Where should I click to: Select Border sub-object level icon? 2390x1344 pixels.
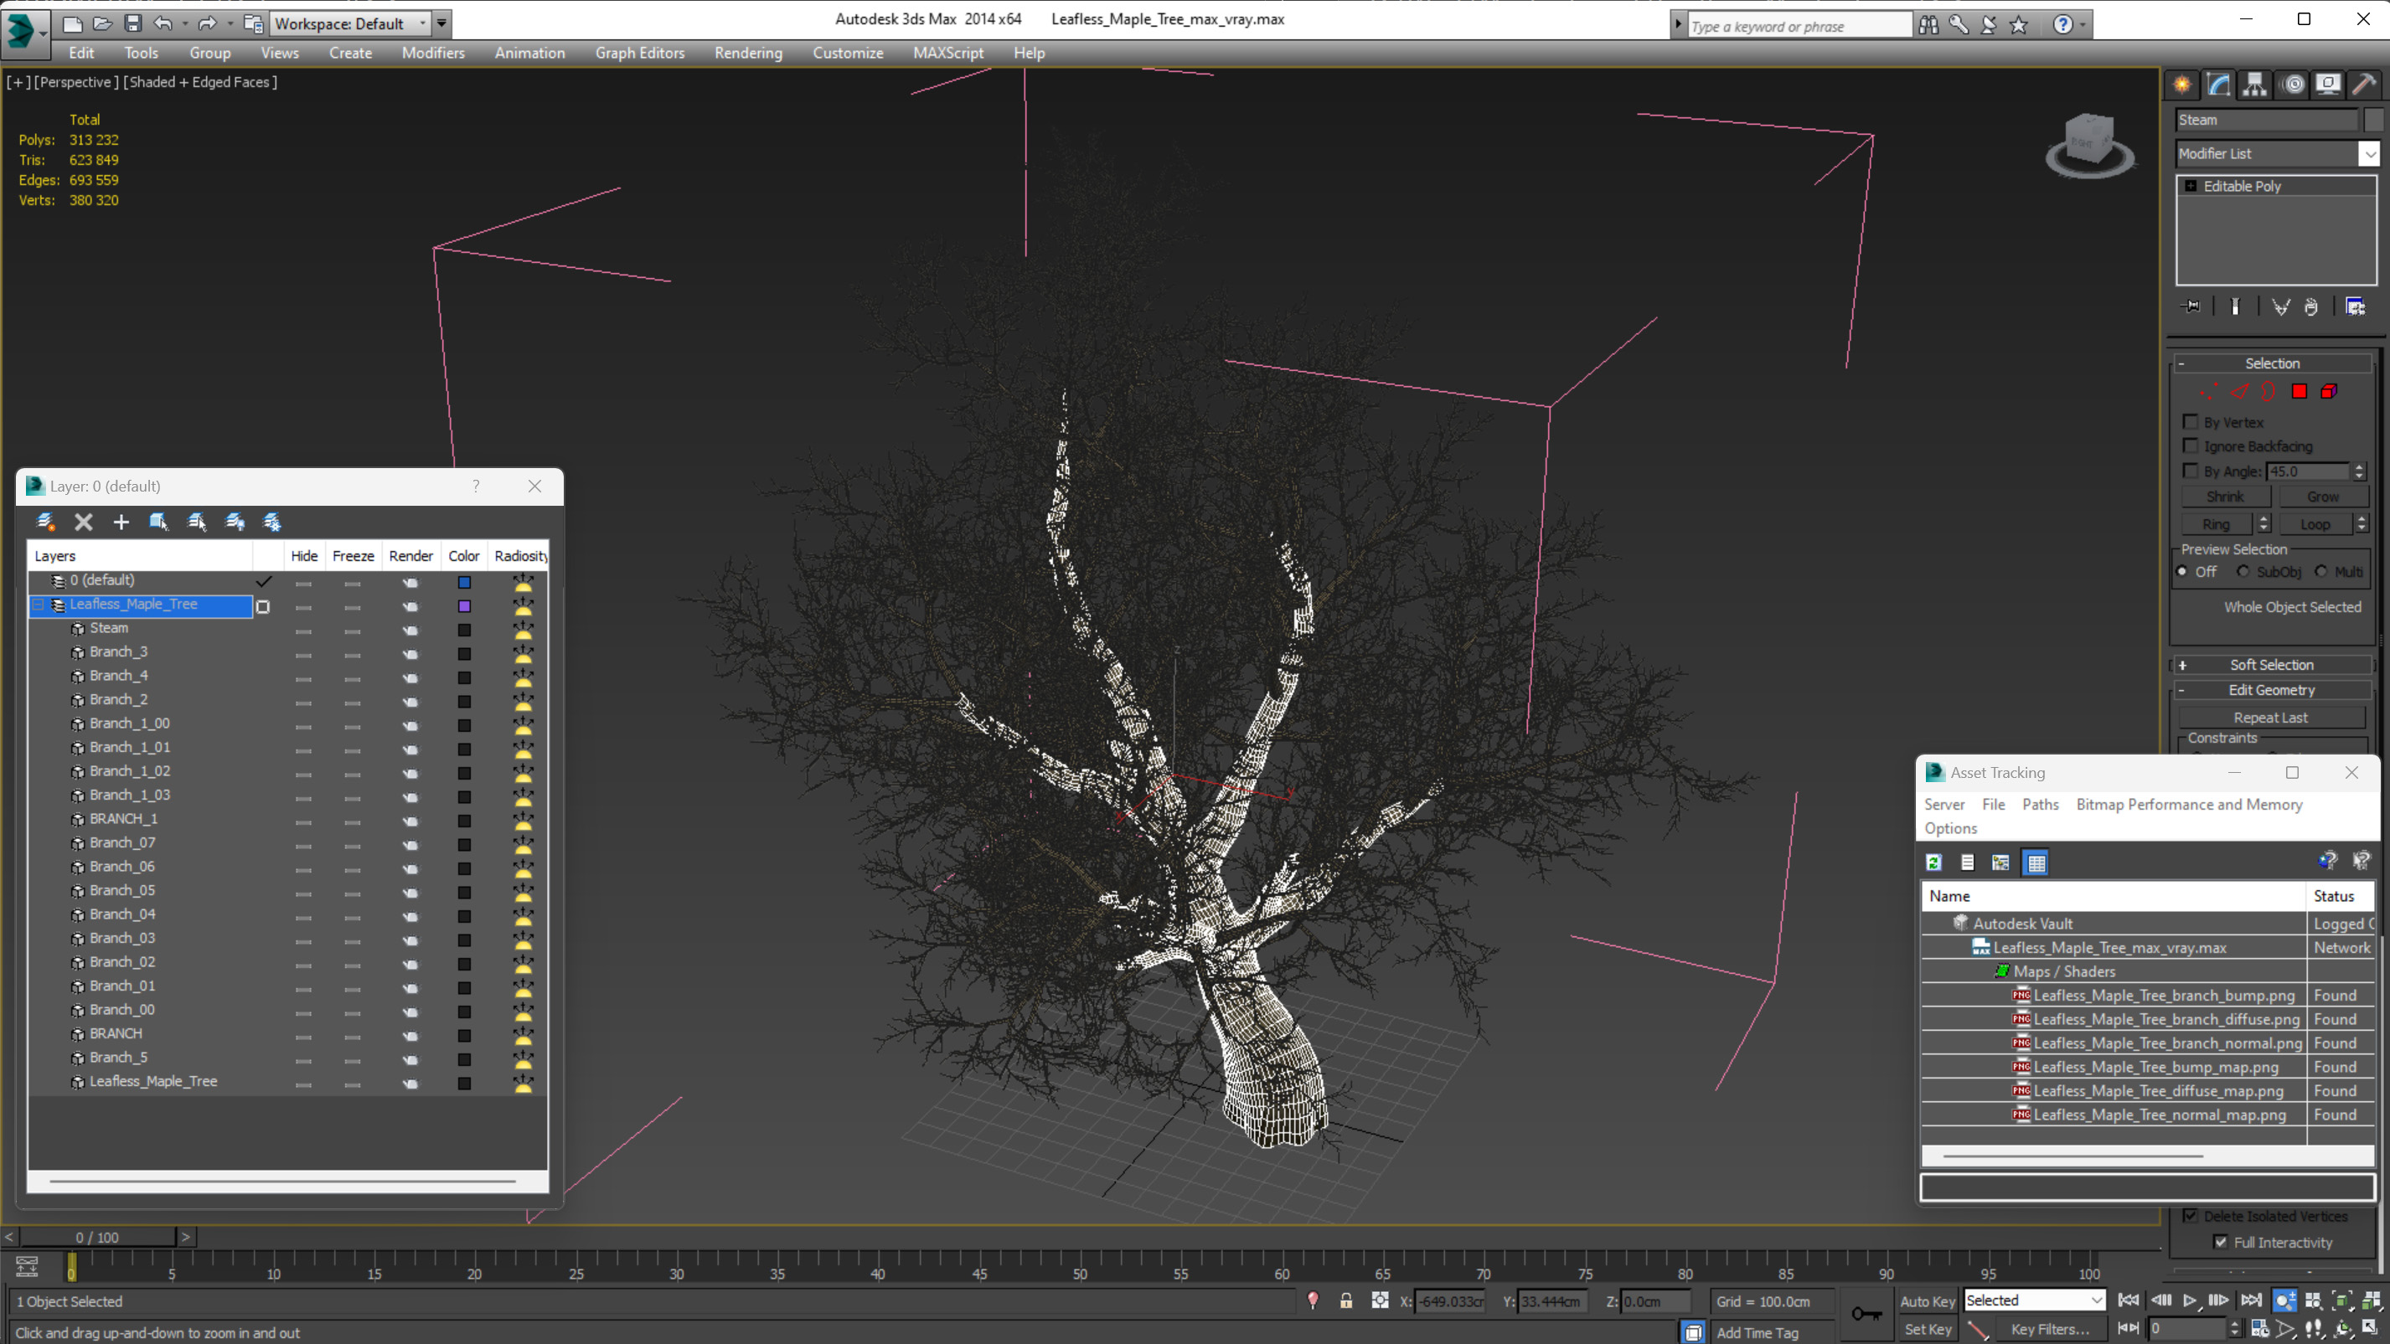(x=2269, y=391)
